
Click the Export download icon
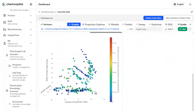[166, 29]
